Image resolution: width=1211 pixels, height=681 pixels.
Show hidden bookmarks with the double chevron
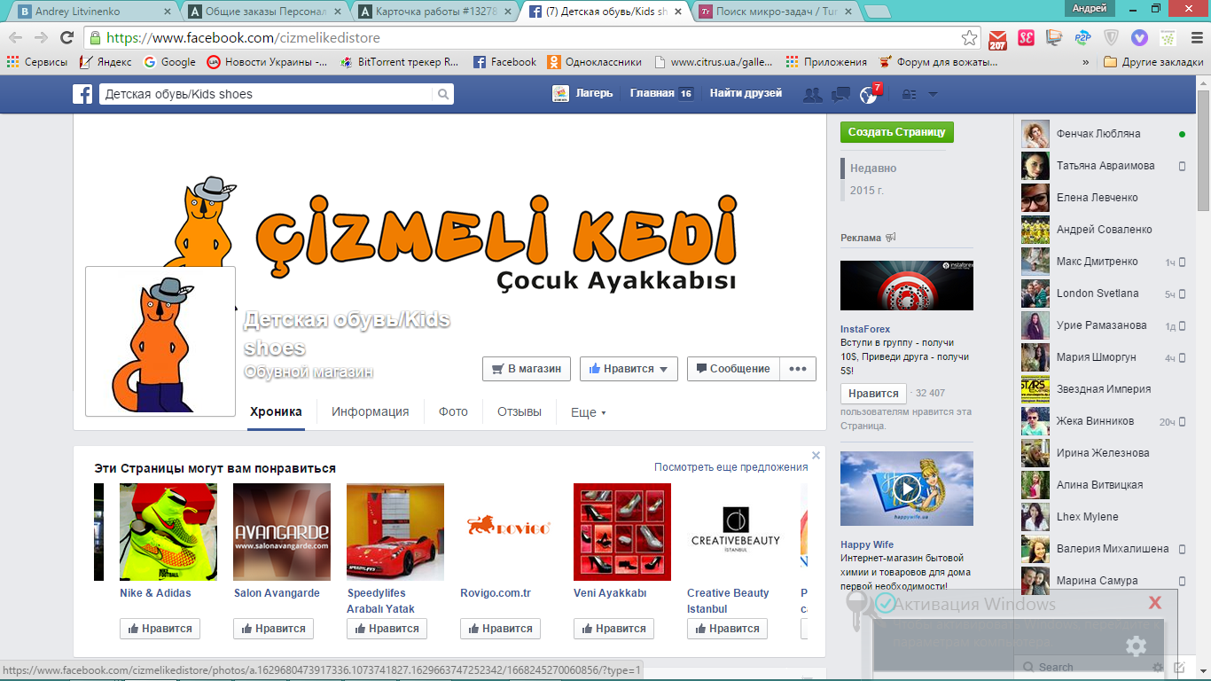[x=1086, y=62]
